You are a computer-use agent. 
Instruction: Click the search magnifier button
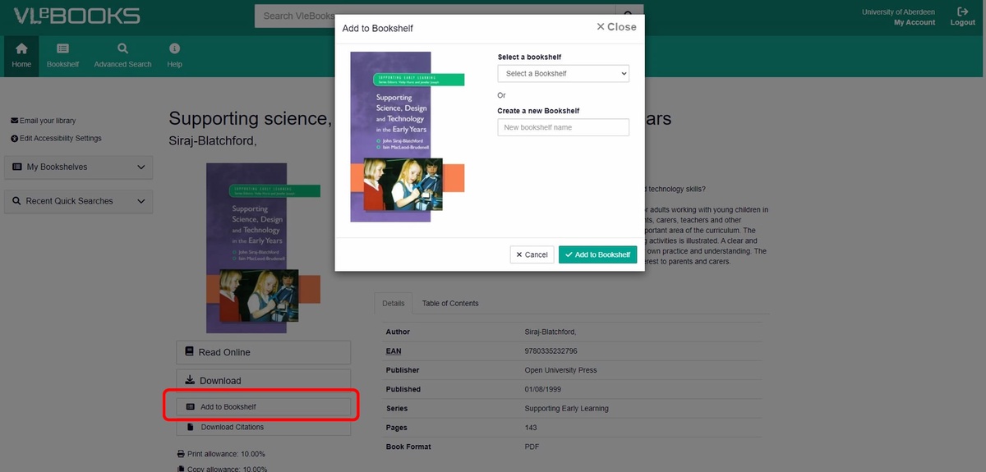629,16
